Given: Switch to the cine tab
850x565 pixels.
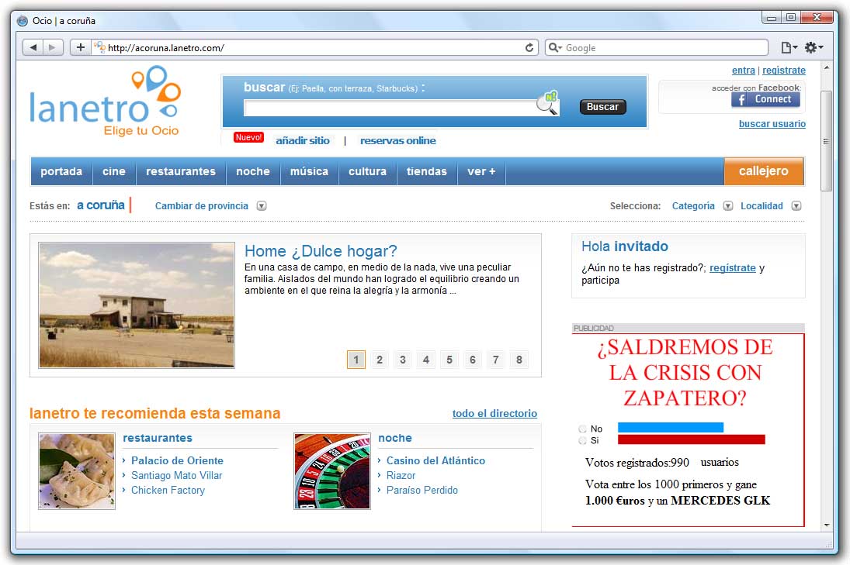Looking at the screenshot, I should pyautogui.click(x=114, y=171).
